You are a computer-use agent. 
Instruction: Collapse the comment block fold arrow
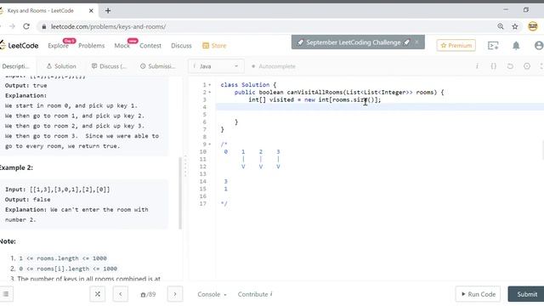coord(210,144)
